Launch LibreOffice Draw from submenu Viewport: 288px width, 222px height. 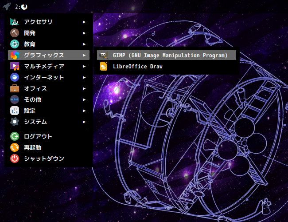click(x=167, y=66)
